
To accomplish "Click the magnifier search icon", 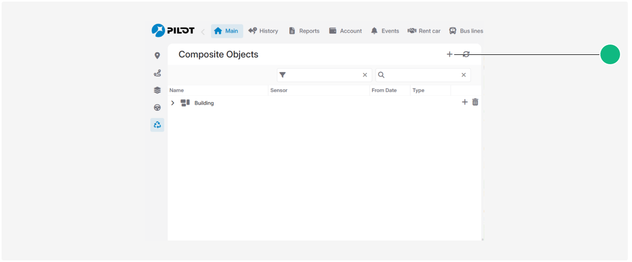I will [x=381, y=75].
